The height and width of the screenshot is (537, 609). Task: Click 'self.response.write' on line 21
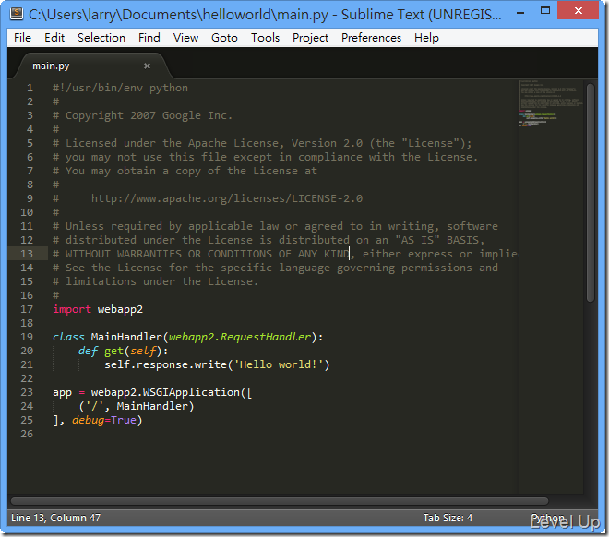[165, 364]
